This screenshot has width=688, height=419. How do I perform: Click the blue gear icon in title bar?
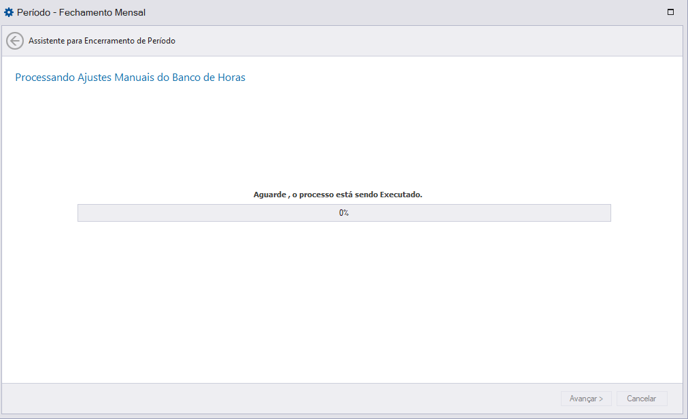pyautogui.click(x=8, y=12)
